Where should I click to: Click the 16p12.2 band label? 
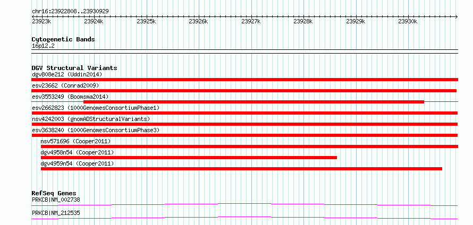tap(43, 46)
